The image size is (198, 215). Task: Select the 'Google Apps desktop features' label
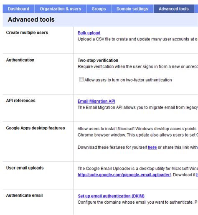click(x=36, y=128)
